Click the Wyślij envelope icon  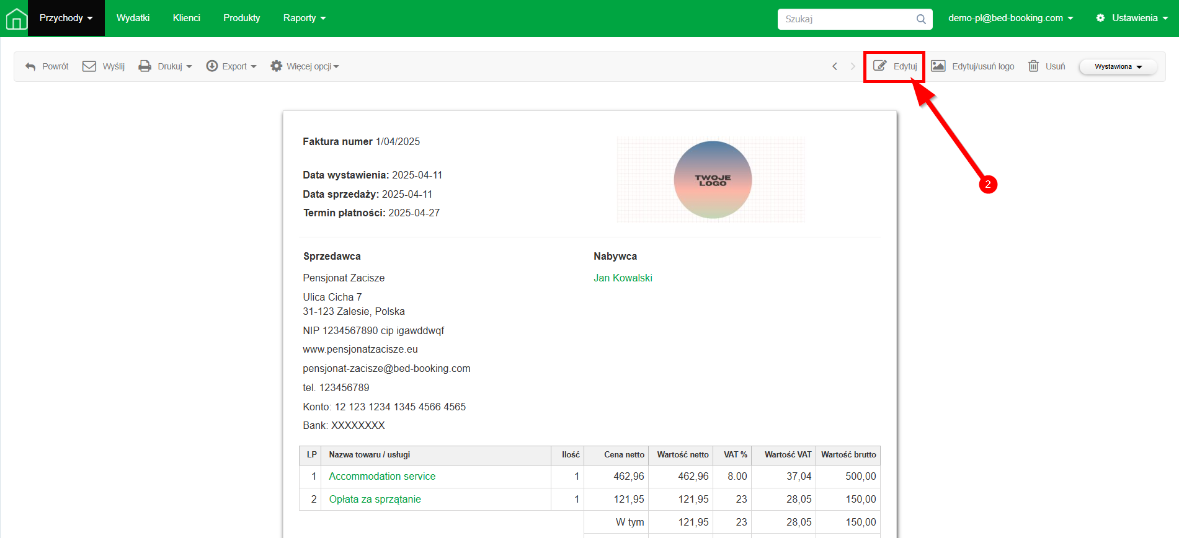[x=89, y=66]
